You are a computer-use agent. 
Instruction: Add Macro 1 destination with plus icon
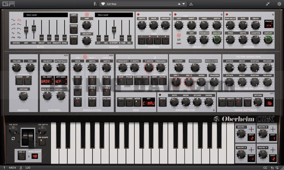point(251,129)
